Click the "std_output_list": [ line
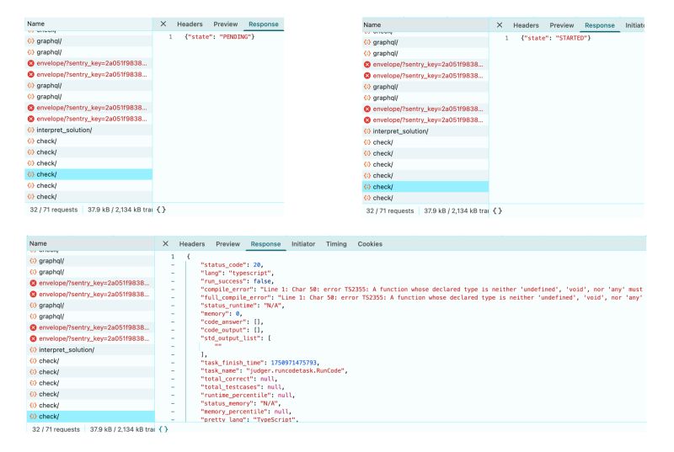The image size is (674, 452). point(236,338)
